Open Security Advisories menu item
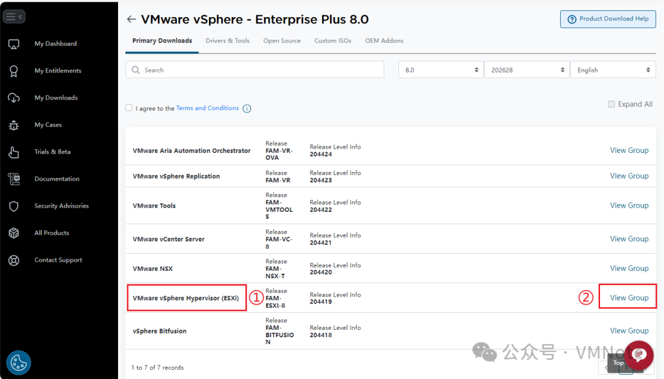The width and height of the screenshot is (664, 379). pos(61,206)
